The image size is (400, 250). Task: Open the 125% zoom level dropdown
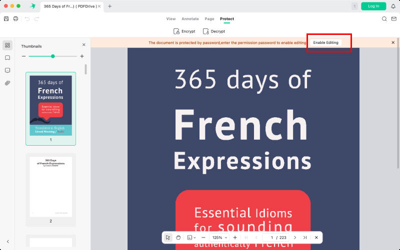(x=219, y=238)
